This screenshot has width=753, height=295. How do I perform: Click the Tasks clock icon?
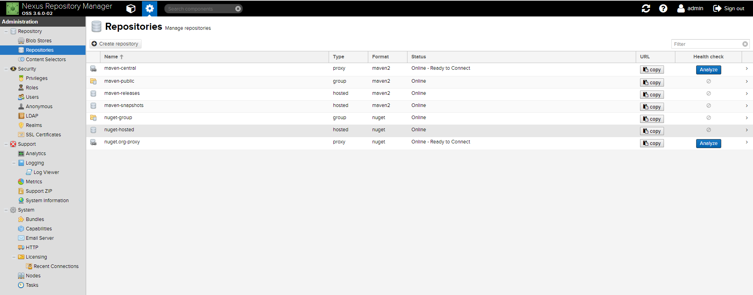click(x=21, y=285)
